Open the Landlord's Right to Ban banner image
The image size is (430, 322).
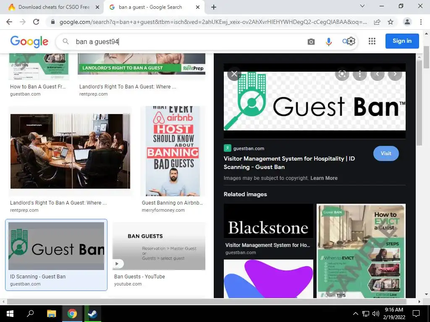pyautogui.click(x=142, y=64)
